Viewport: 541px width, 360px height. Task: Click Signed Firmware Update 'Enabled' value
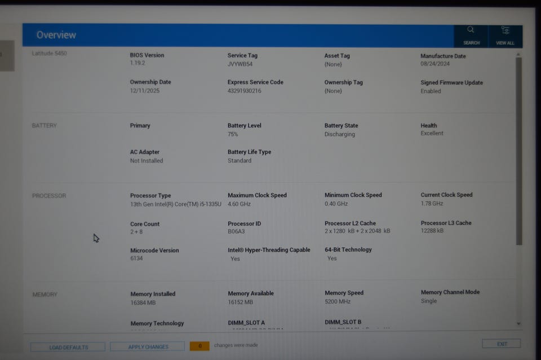[431, 91]
